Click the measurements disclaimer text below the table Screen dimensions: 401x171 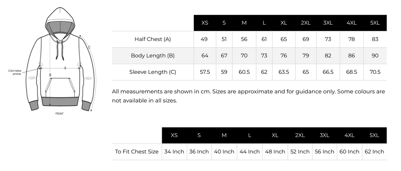[248, 96]
